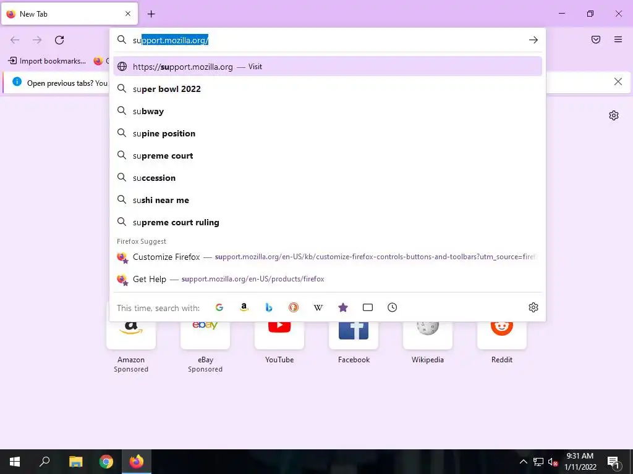Save page to Pocket icon
This screenshot has width=633, height=474.
pyautogui.click(x=596, y=39)
